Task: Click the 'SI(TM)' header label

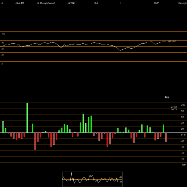Action: [71, 3]
